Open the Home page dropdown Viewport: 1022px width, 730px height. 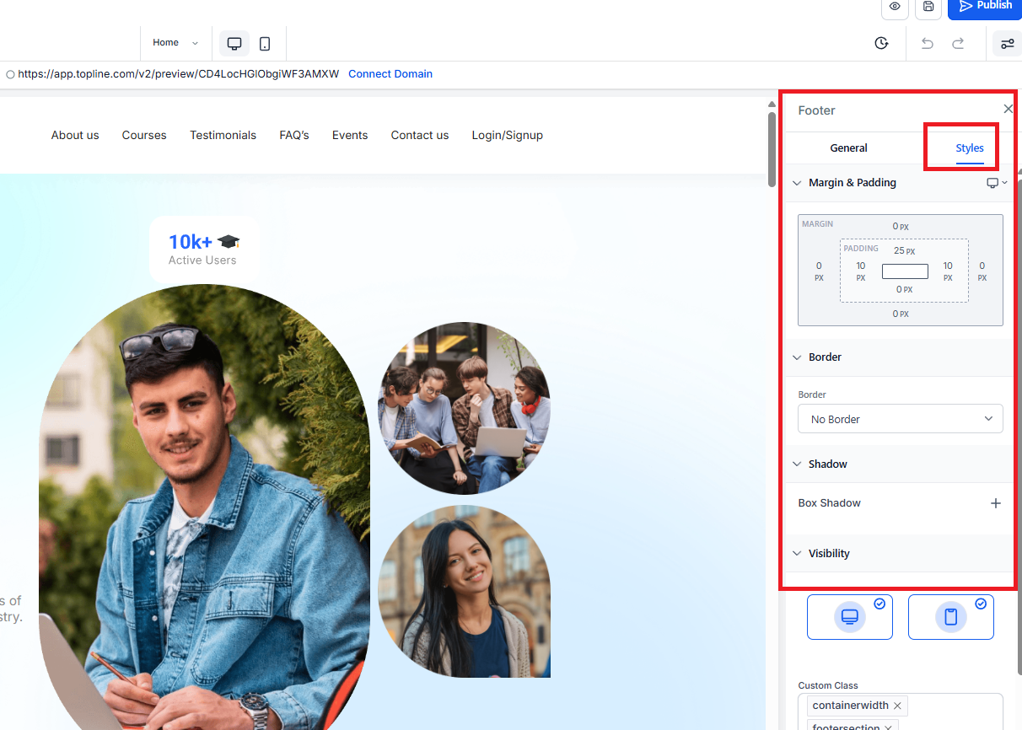point(175,43)
